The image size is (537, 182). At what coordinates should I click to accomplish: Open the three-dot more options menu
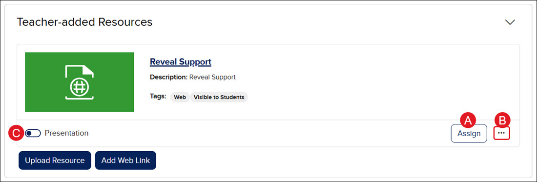(x=501, y=133)
